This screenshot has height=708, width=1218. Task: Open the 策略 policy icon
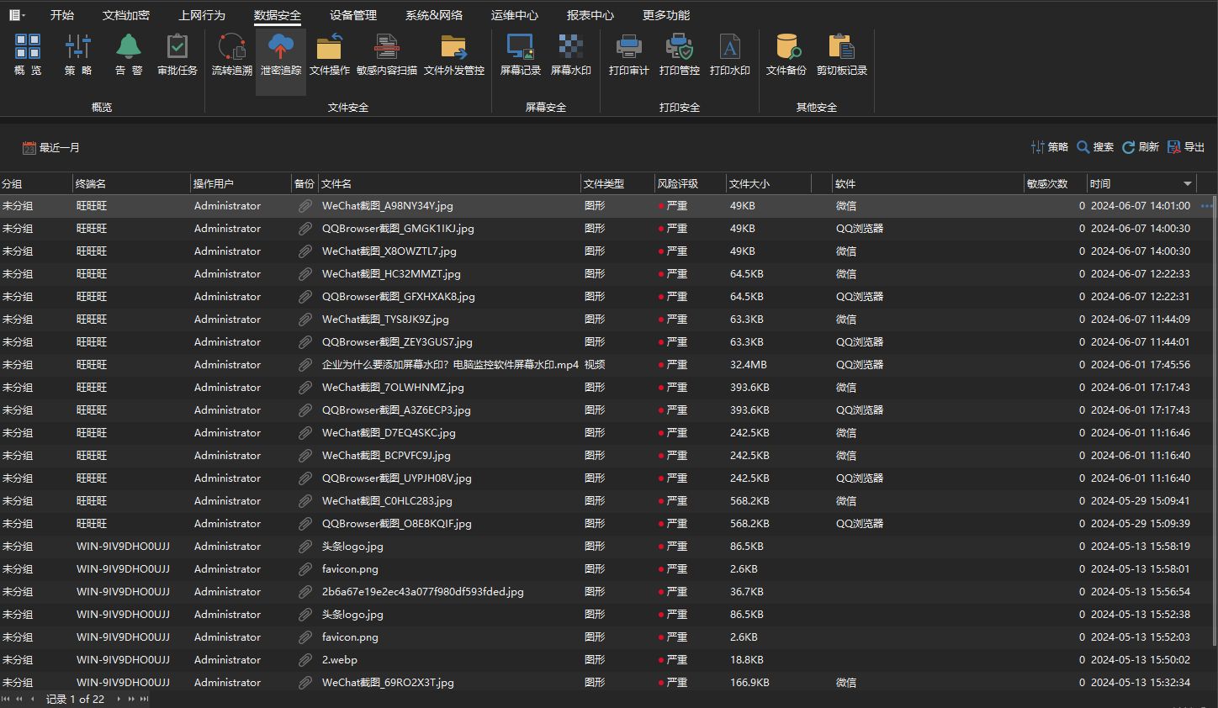click(78, 55)
